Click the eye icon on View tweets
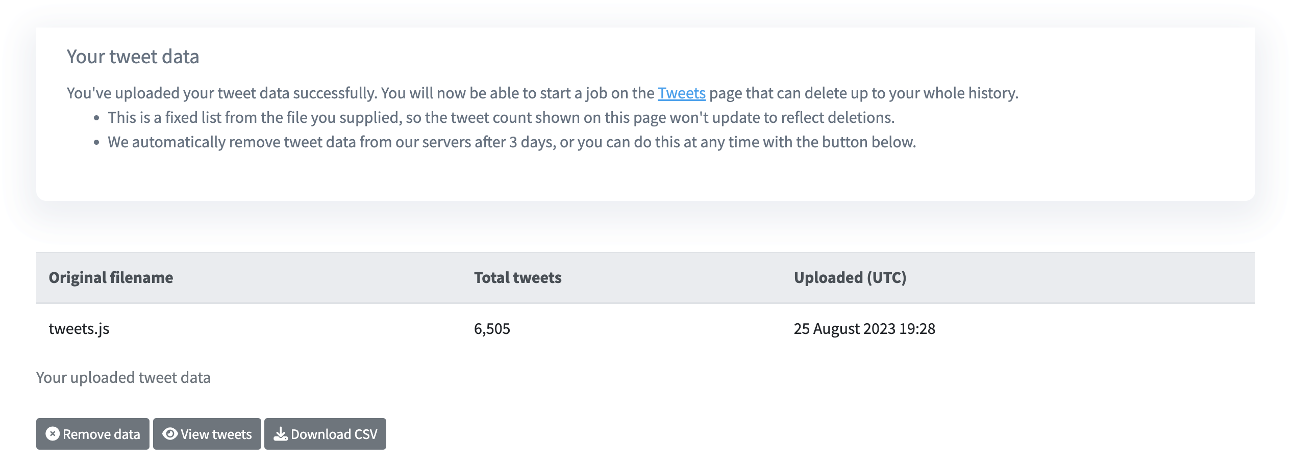Screen dimensions: 1294x467 pyautogui.click(x=170, y=434)
